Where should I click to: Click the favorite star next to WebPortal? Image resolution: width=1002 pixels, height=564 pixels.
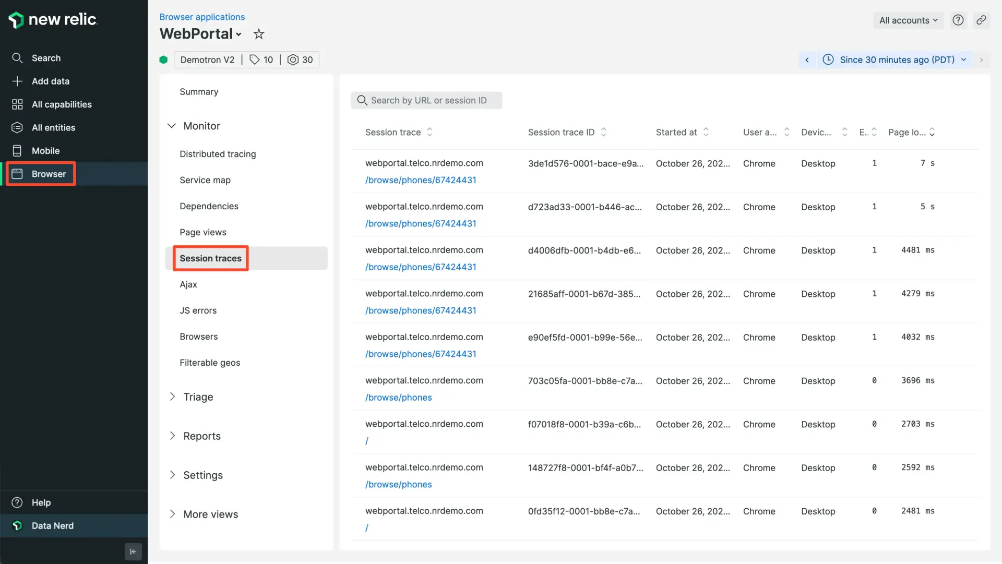point(258,34)
